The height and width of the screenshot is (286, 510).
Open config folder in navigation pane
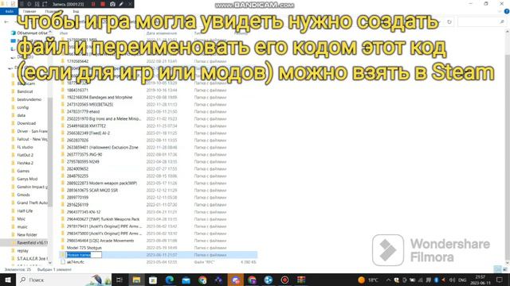(x=23, y=107)
